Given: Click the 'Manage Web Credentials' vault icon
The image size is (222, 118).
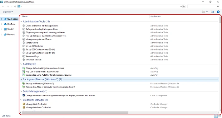Looking at the screenshot, I should click(24, 104).
